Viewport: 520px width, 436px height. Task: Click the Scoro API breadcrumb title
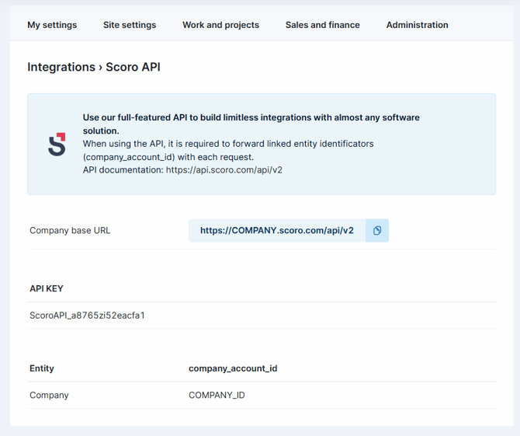coord(133,68)
